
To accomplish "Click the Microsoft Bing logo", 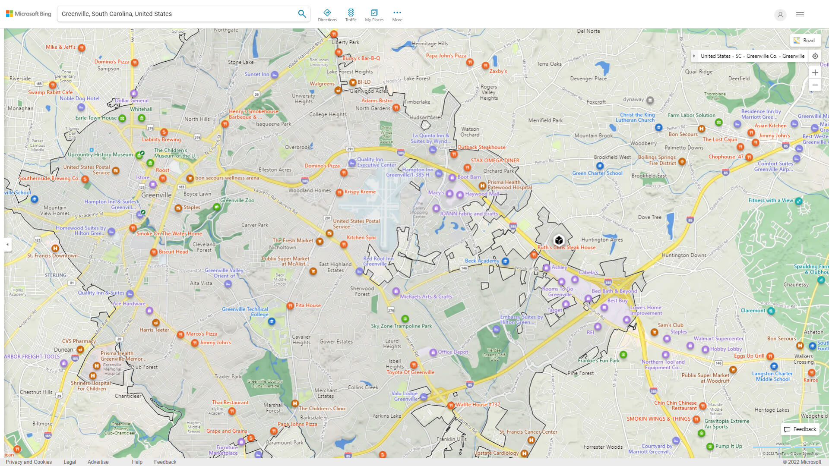I will [x=28, y=13].
